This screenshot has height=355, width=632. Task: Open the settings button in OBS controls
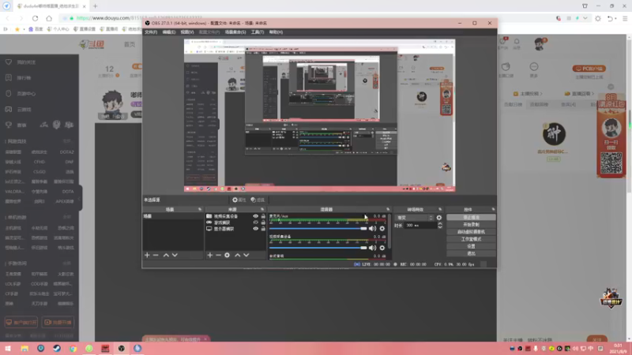pos(471,246)
